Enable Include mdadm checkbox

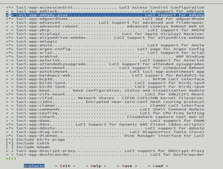(10, 147)
